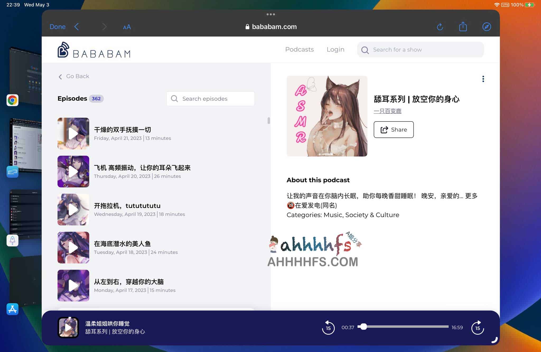Viewport: 541px width, 352px height.
Task: Open the AA text size menu
Action: point(127,27)
